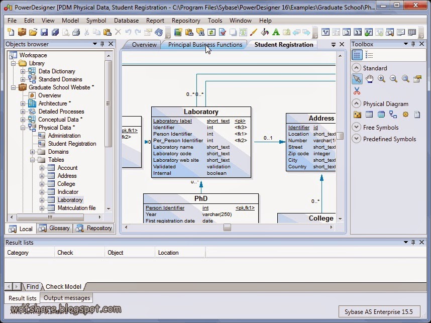431x323 pixels.
Task: Pin the Result lists panel
Action: pos(413,242)
